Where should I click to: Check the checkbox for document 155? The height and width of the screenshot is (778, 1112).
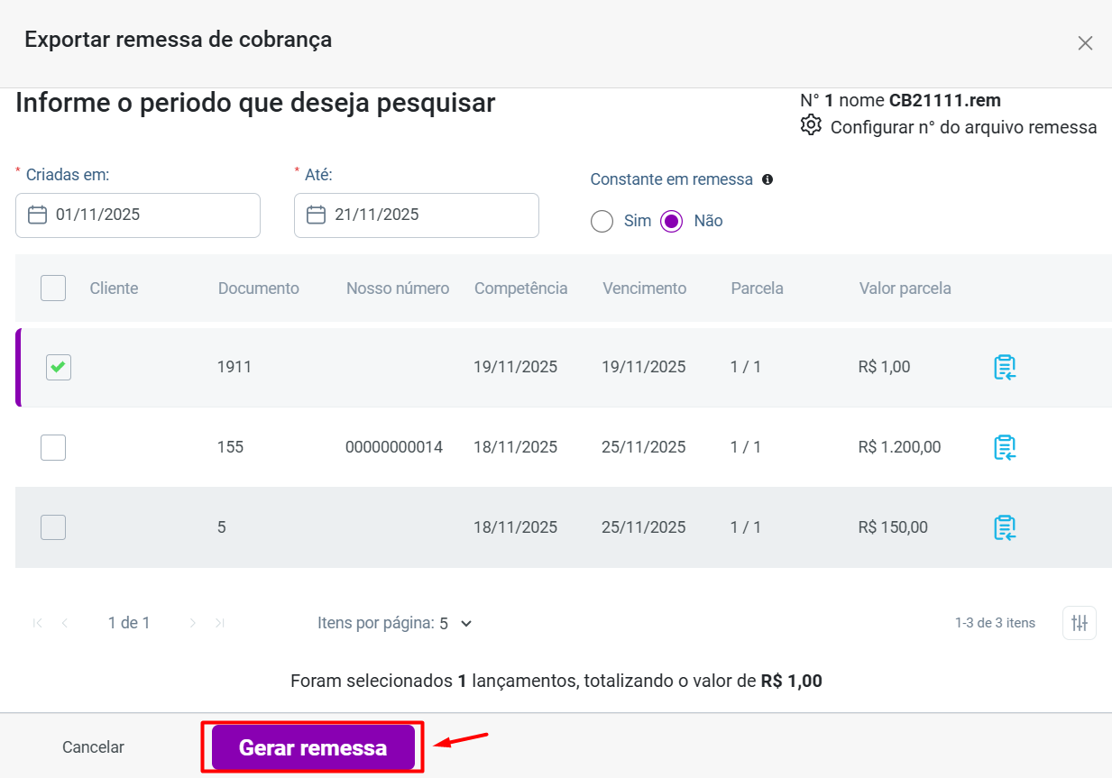pos(53,447)
